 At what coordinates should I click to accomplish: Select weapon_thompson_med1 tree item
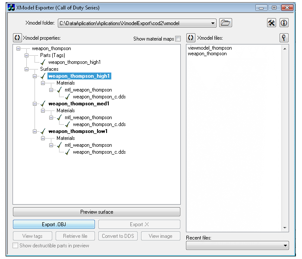[79, 104]
